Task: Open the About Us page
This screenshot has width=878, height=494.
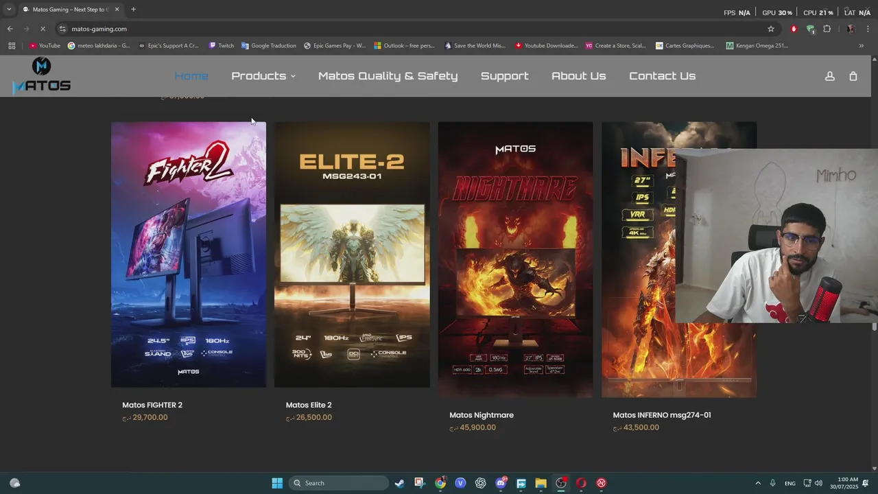Action: pos(579,76)
